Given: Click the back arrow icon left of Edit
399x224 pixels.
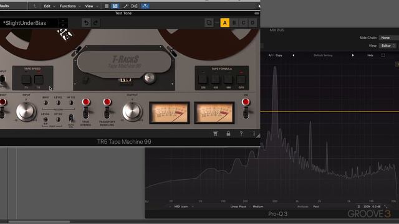Looking at the screenshot, I should tap(35, 6).
